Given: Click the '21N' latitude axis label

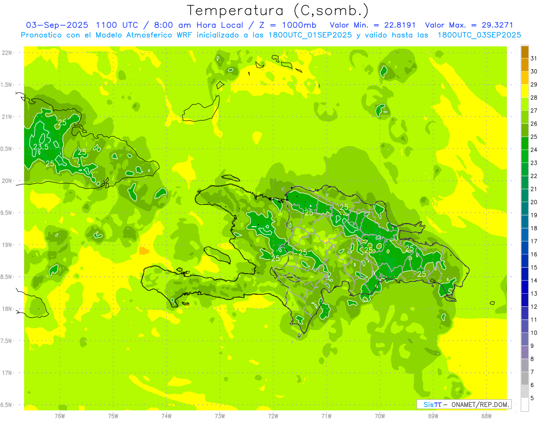Looking at the screenshot, I should 6,117.
